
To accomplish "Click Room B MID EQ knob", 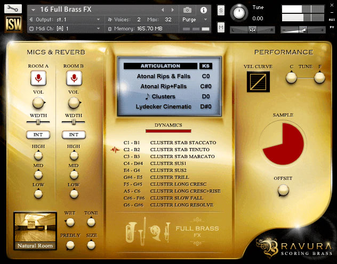I will tap(74, 175).
